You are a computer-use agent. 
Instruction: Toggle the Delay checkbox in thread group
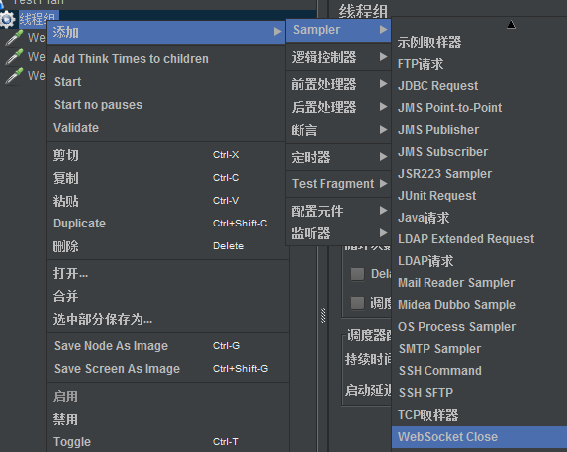(357, 274)
